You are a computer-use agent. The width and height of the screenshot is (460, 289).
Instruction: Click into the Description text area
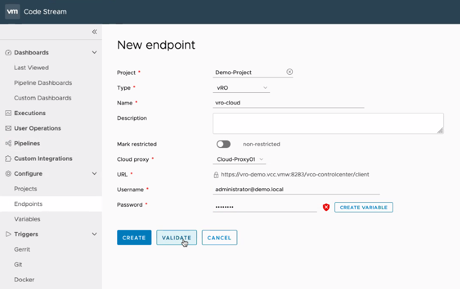[x=328, y=124]
